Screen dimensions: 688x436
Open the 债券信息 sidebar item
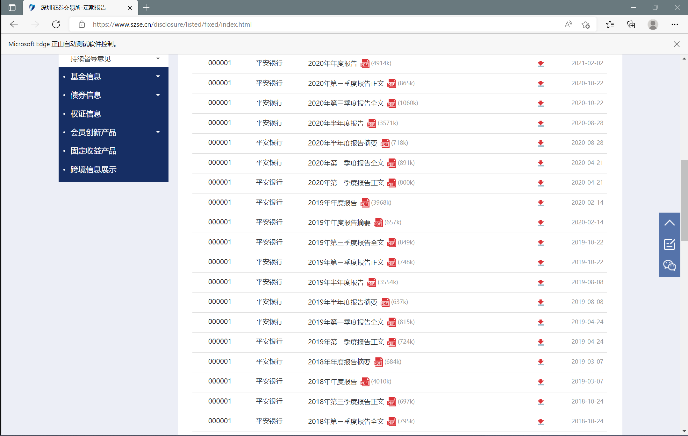[x=86, y=95]
